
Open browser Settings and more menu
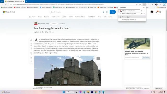(x=160, y=4)
